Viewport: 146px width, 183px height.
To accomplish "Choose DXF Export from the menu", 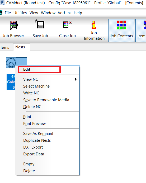I will (33, 147).
